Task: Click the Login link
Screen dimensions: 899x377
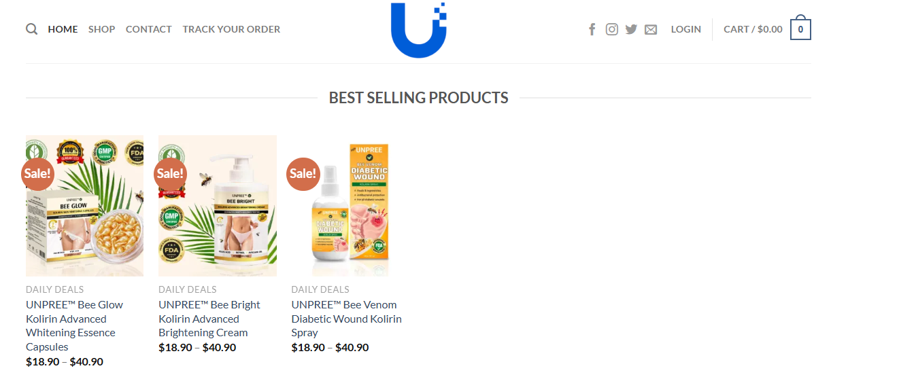Action: (x=685, y=29)
